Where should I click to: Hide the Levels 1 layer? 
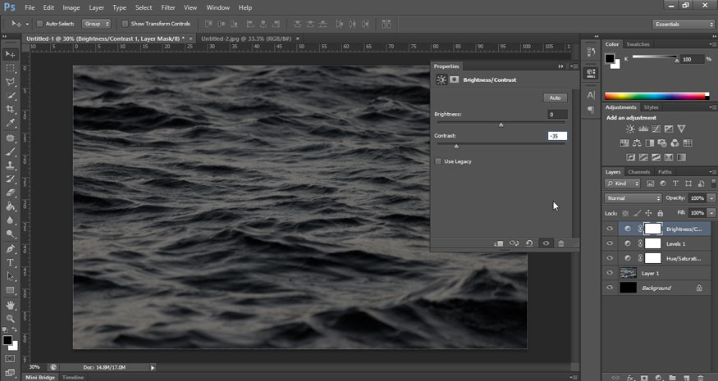(610, 243)
